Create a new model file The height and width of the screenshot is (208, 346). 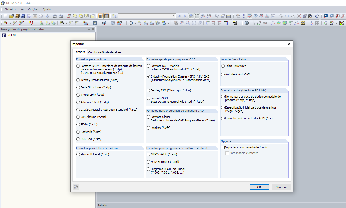[x=5, y=16]
